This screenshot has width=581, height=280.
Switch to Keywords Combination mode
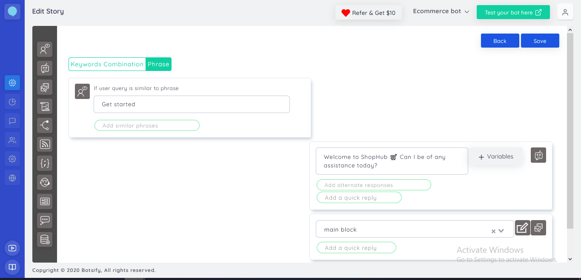(x=107, y=64)
